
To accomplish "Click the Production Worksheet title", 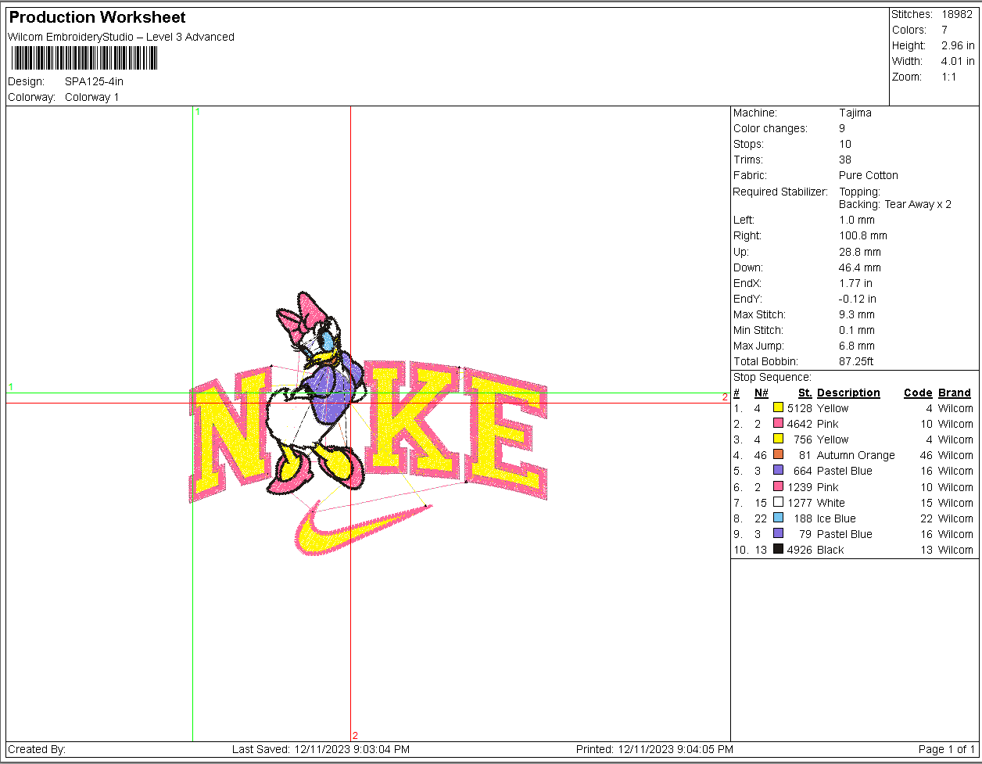I will click(x=98, y=17).
